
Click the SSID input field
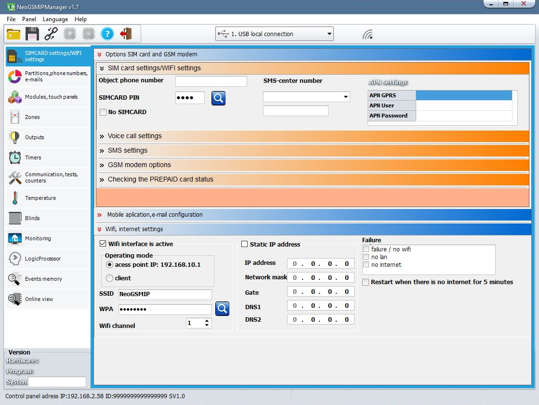pyautogui.click(x=165, y=294)
